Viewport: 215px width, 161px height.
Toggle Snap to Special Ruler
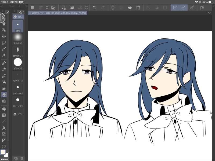[184, 8]
